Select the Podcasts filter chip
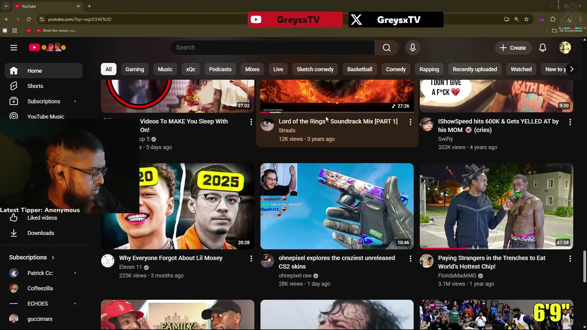The height and width of the screenshot is (330, 587). (x=220, y=69)
